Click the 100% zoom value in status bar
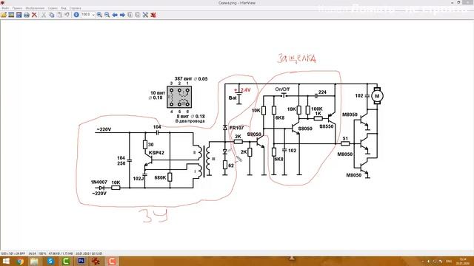Screen dimensions: 474x266 [42, 253]
